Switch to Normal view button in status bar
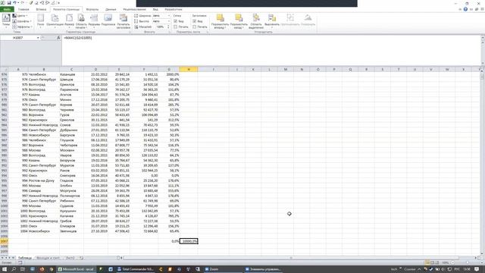The image size is (485, 273). 427,262
